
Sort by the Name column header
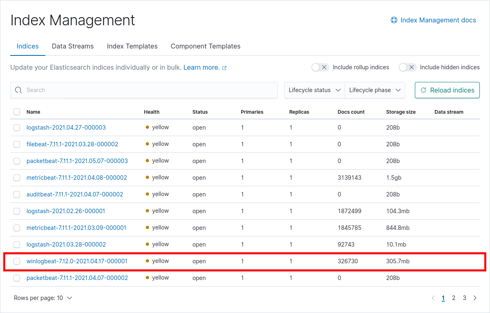pyautogui.click(x=33, y=112)
